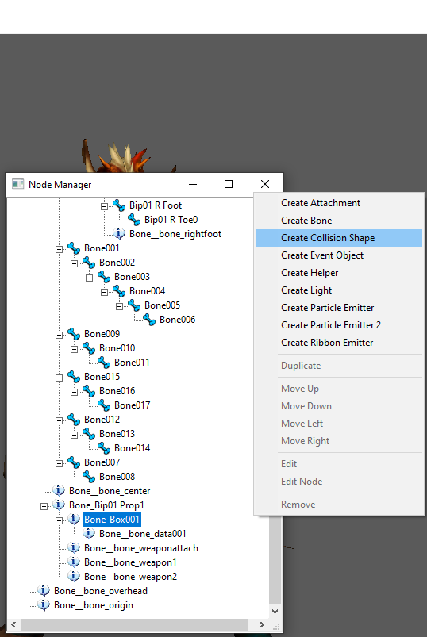Choose Create Ribbon Emitter entry
427x637 pixels.
[x=339, y=343]
